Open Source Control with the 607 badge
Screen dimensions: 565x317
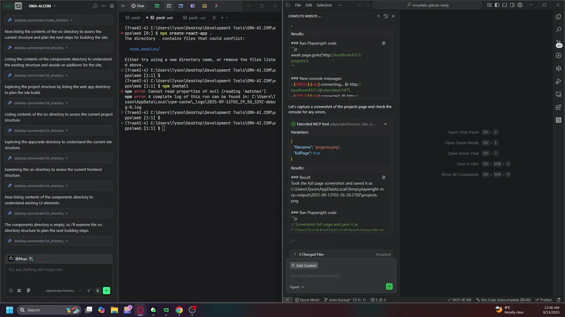(x=558, y=43)
